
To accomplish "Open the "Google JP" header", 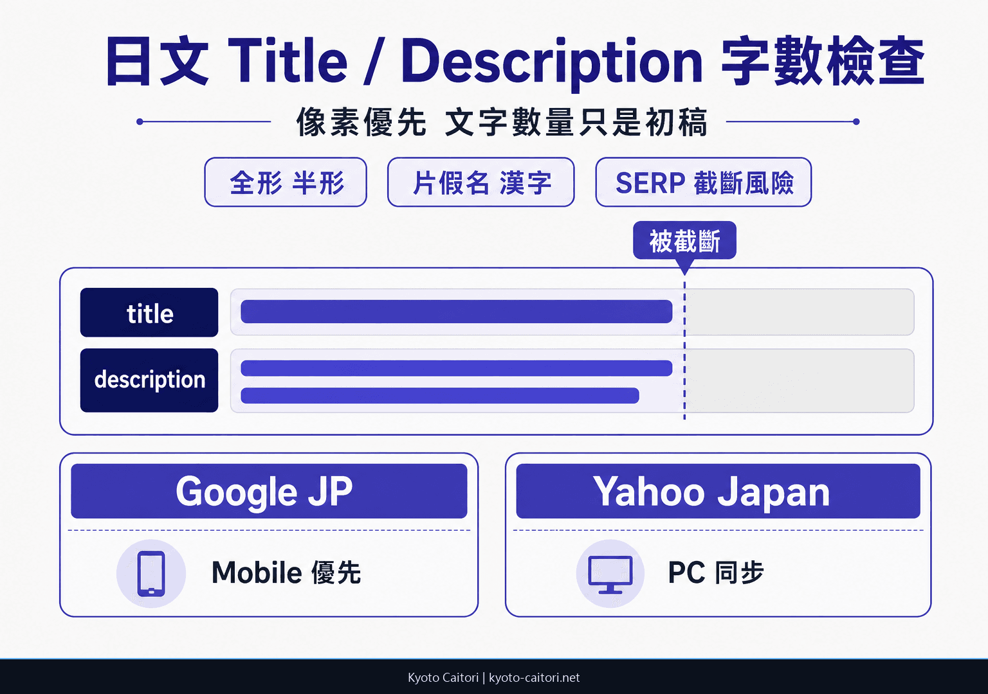I will pyautogui.click(x=269, y=492).
